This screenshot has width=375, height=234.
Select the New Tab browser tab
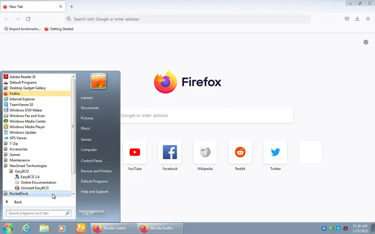pos(33,6)
